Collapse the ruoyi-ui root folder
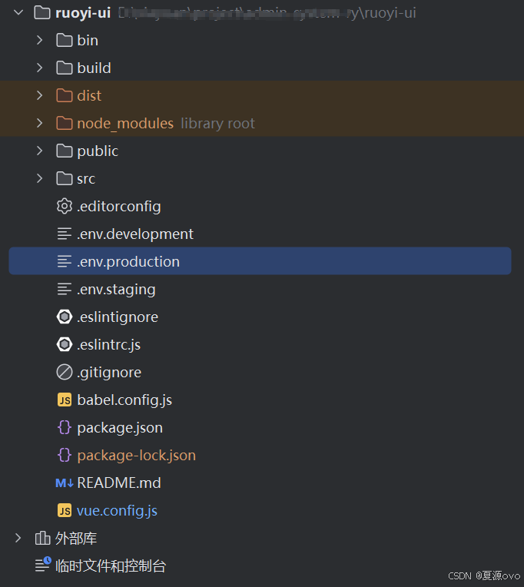 [18, 13]
